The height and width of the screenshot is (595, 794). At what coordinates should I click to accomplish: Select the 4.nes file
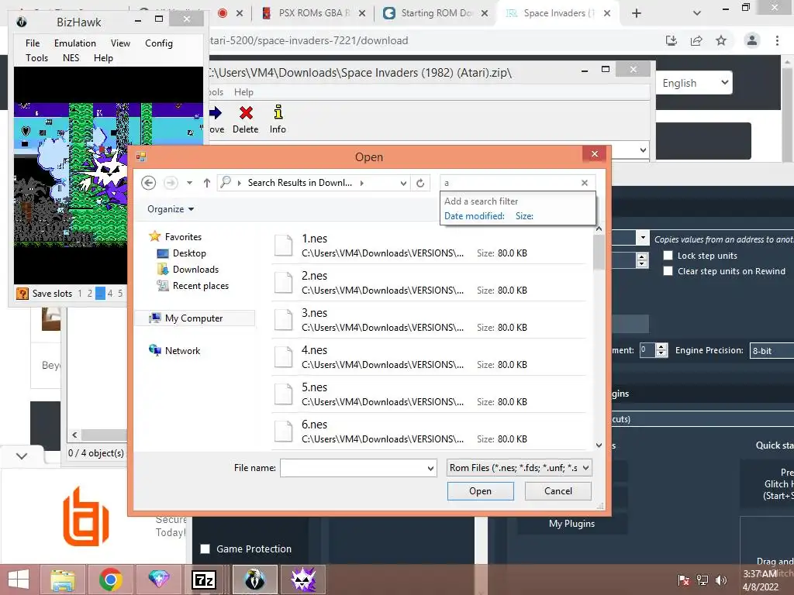[x=428, y=357]
